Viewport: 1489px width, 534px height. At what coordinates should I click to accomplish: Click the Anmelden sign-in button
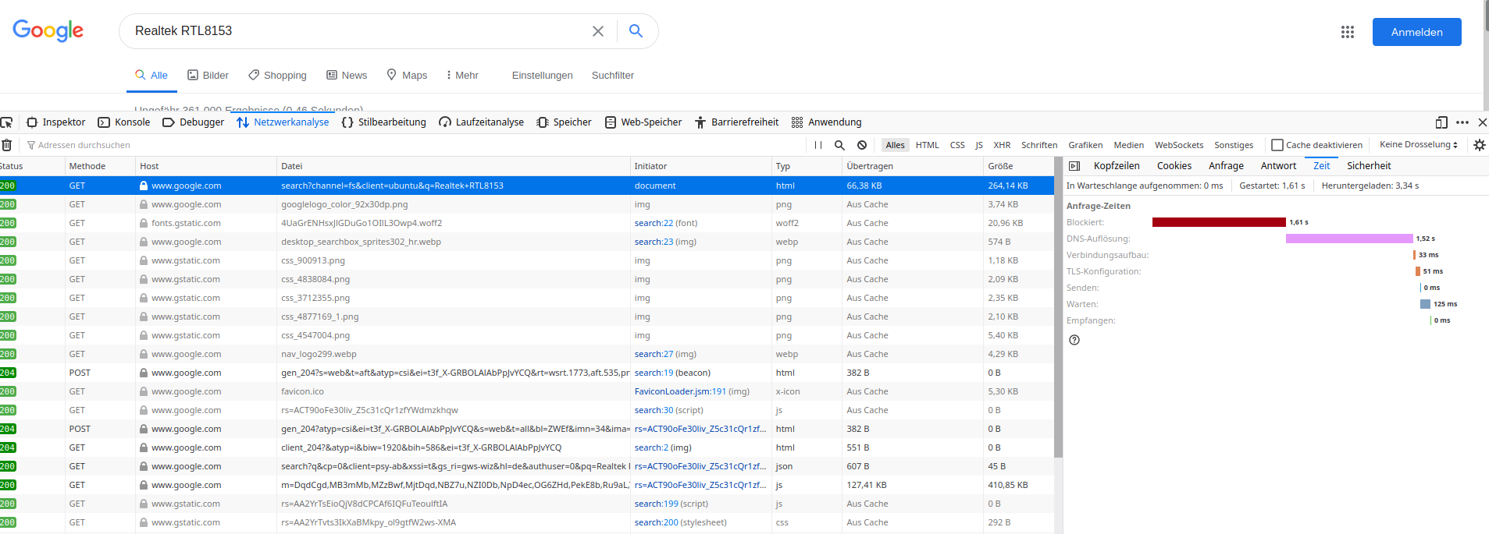pos(1416,32)
